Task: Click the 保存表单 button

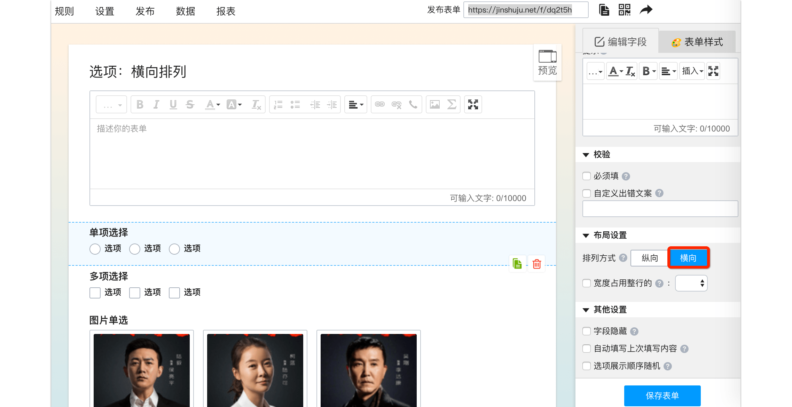Action: click(x=662, y=396)
